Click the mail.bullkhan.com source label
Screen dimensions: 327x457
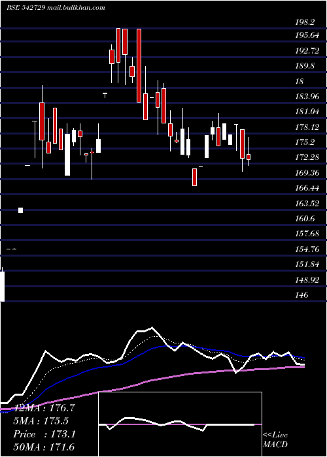(x=76, y=8)
